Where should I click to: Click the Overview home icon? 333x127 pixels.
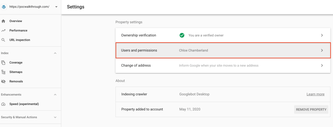click(3, 21)
